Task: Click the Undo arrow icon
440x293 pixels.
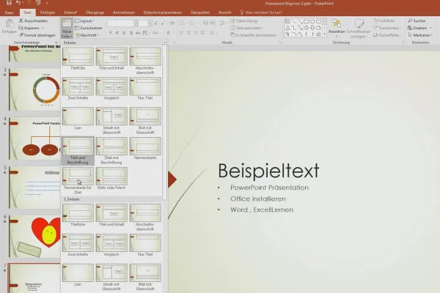Action: (18, 3)
